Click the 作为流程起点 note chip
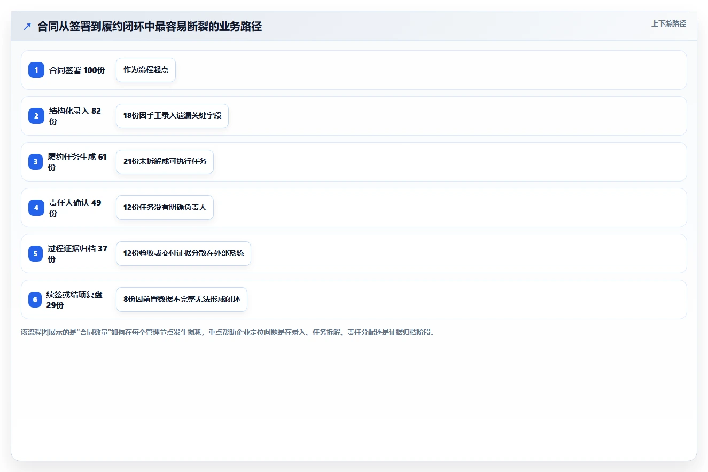The height and width of the screenshot is (472, 708). (x=146, y=70)
